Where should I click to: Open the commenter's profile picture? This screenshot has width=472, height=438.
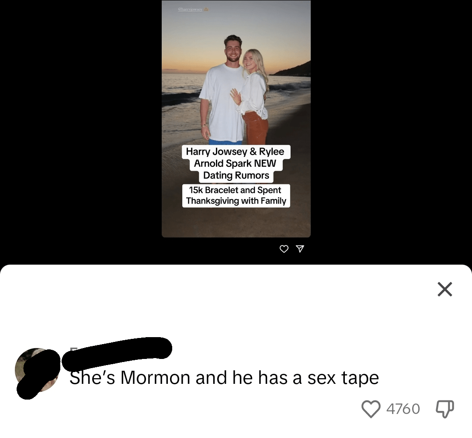[x=37, y=370]
